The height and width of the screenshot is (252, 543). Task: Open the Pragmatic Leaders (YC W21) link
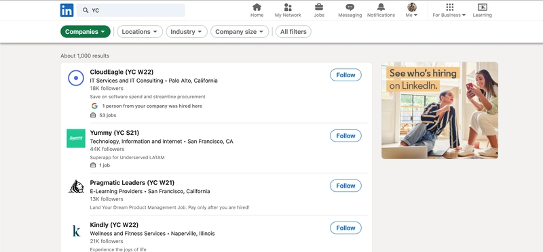(x=132, y=182)
